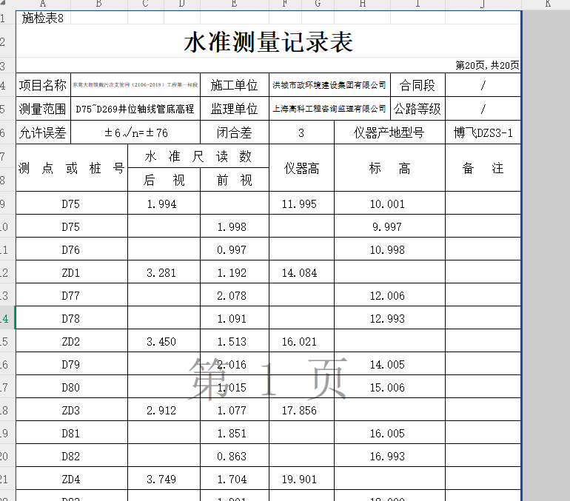Click column H header
570x501 pixels.
[x=362, y=4]
